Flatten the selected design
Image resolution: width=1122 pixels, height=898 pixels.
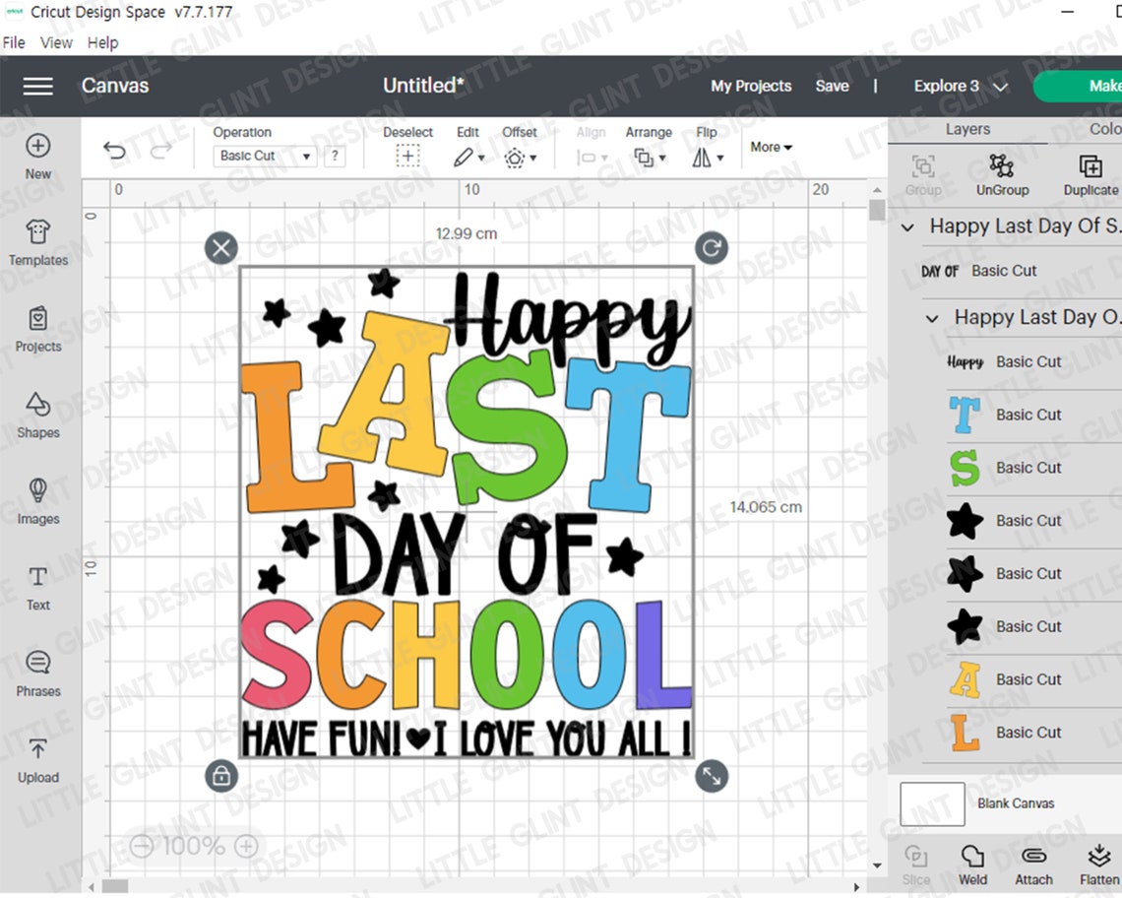coord(1097,865)
